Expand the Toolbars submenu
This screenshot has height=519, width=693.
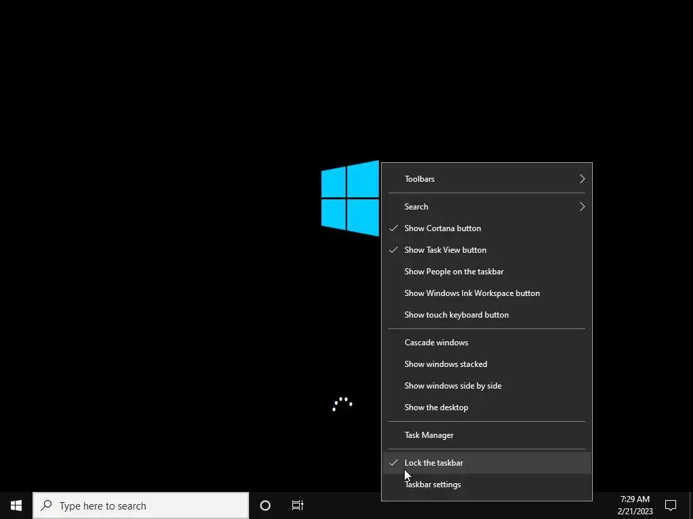[x=487, y=178]
